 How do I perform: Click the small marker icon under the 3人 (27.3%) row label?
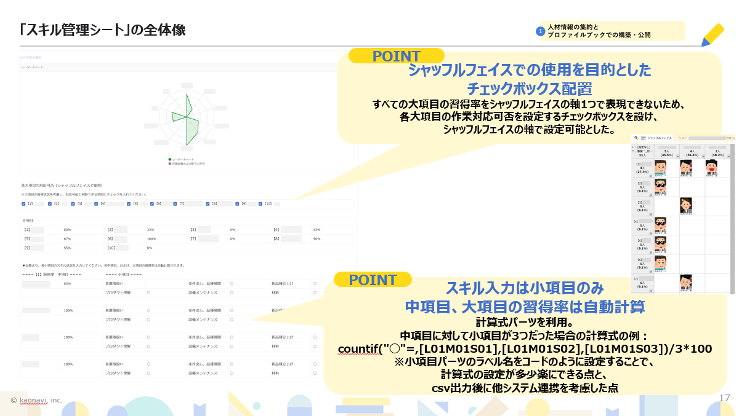[x=651, y=176]
